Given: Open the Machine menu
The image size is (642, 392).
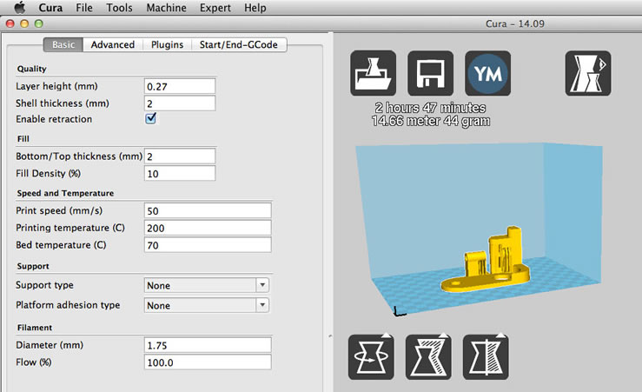Looking at the screenshot, I should tap(166, 8).
